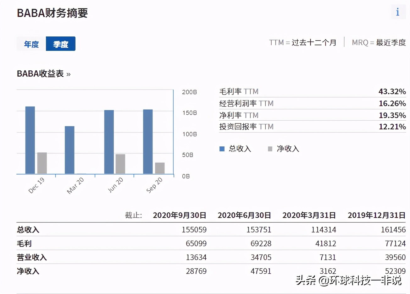Viewport: 410px width, 294px height.
Task: Click the 投资回报率 TTM label
Action: click(x=247, y=127)
